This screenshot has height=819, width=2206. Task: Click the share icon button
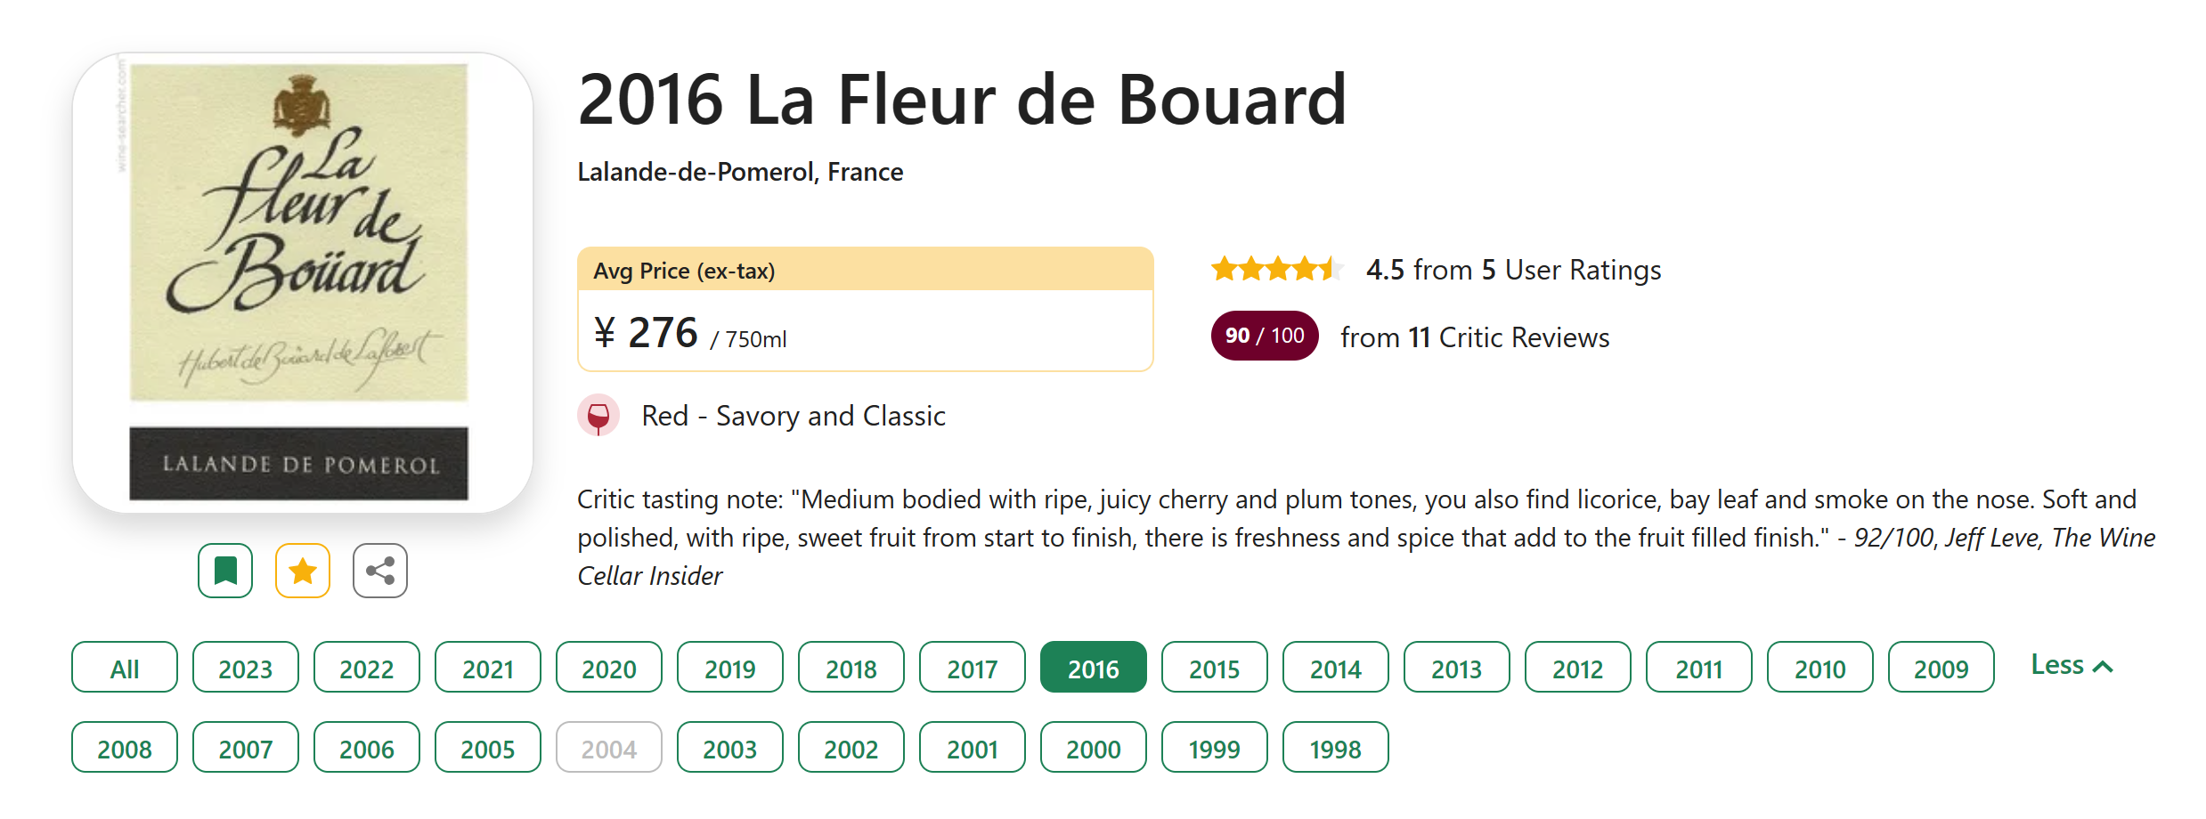380,571
